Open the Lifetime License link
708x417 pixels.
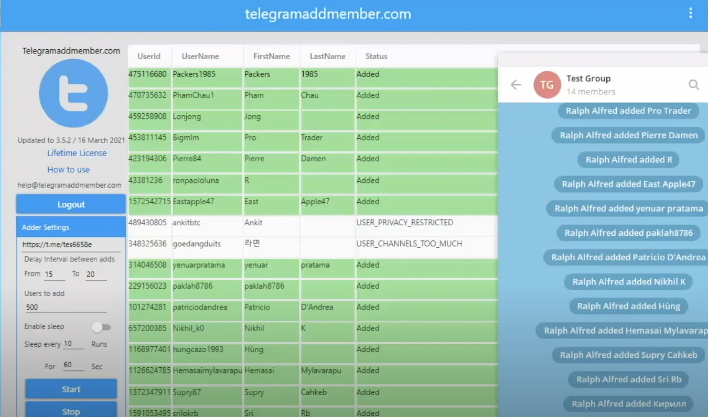tap(77, 153)
